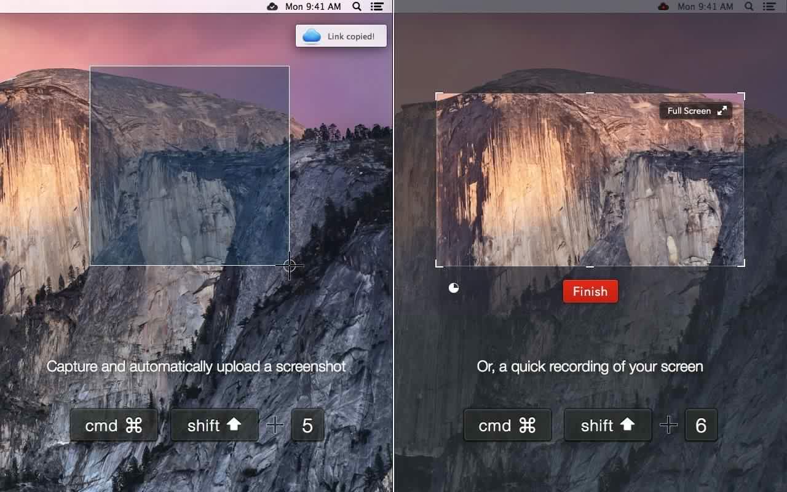The height and width of the screenshot is (492, 787).
Task: Show Notification Center from the left menu bar
Action: (x=378, y=7)
